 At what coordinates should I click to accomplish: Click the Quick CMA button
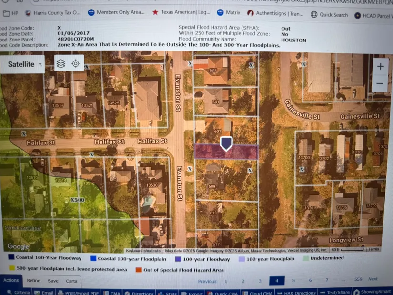pyautogui.click(x=223, y=292)
